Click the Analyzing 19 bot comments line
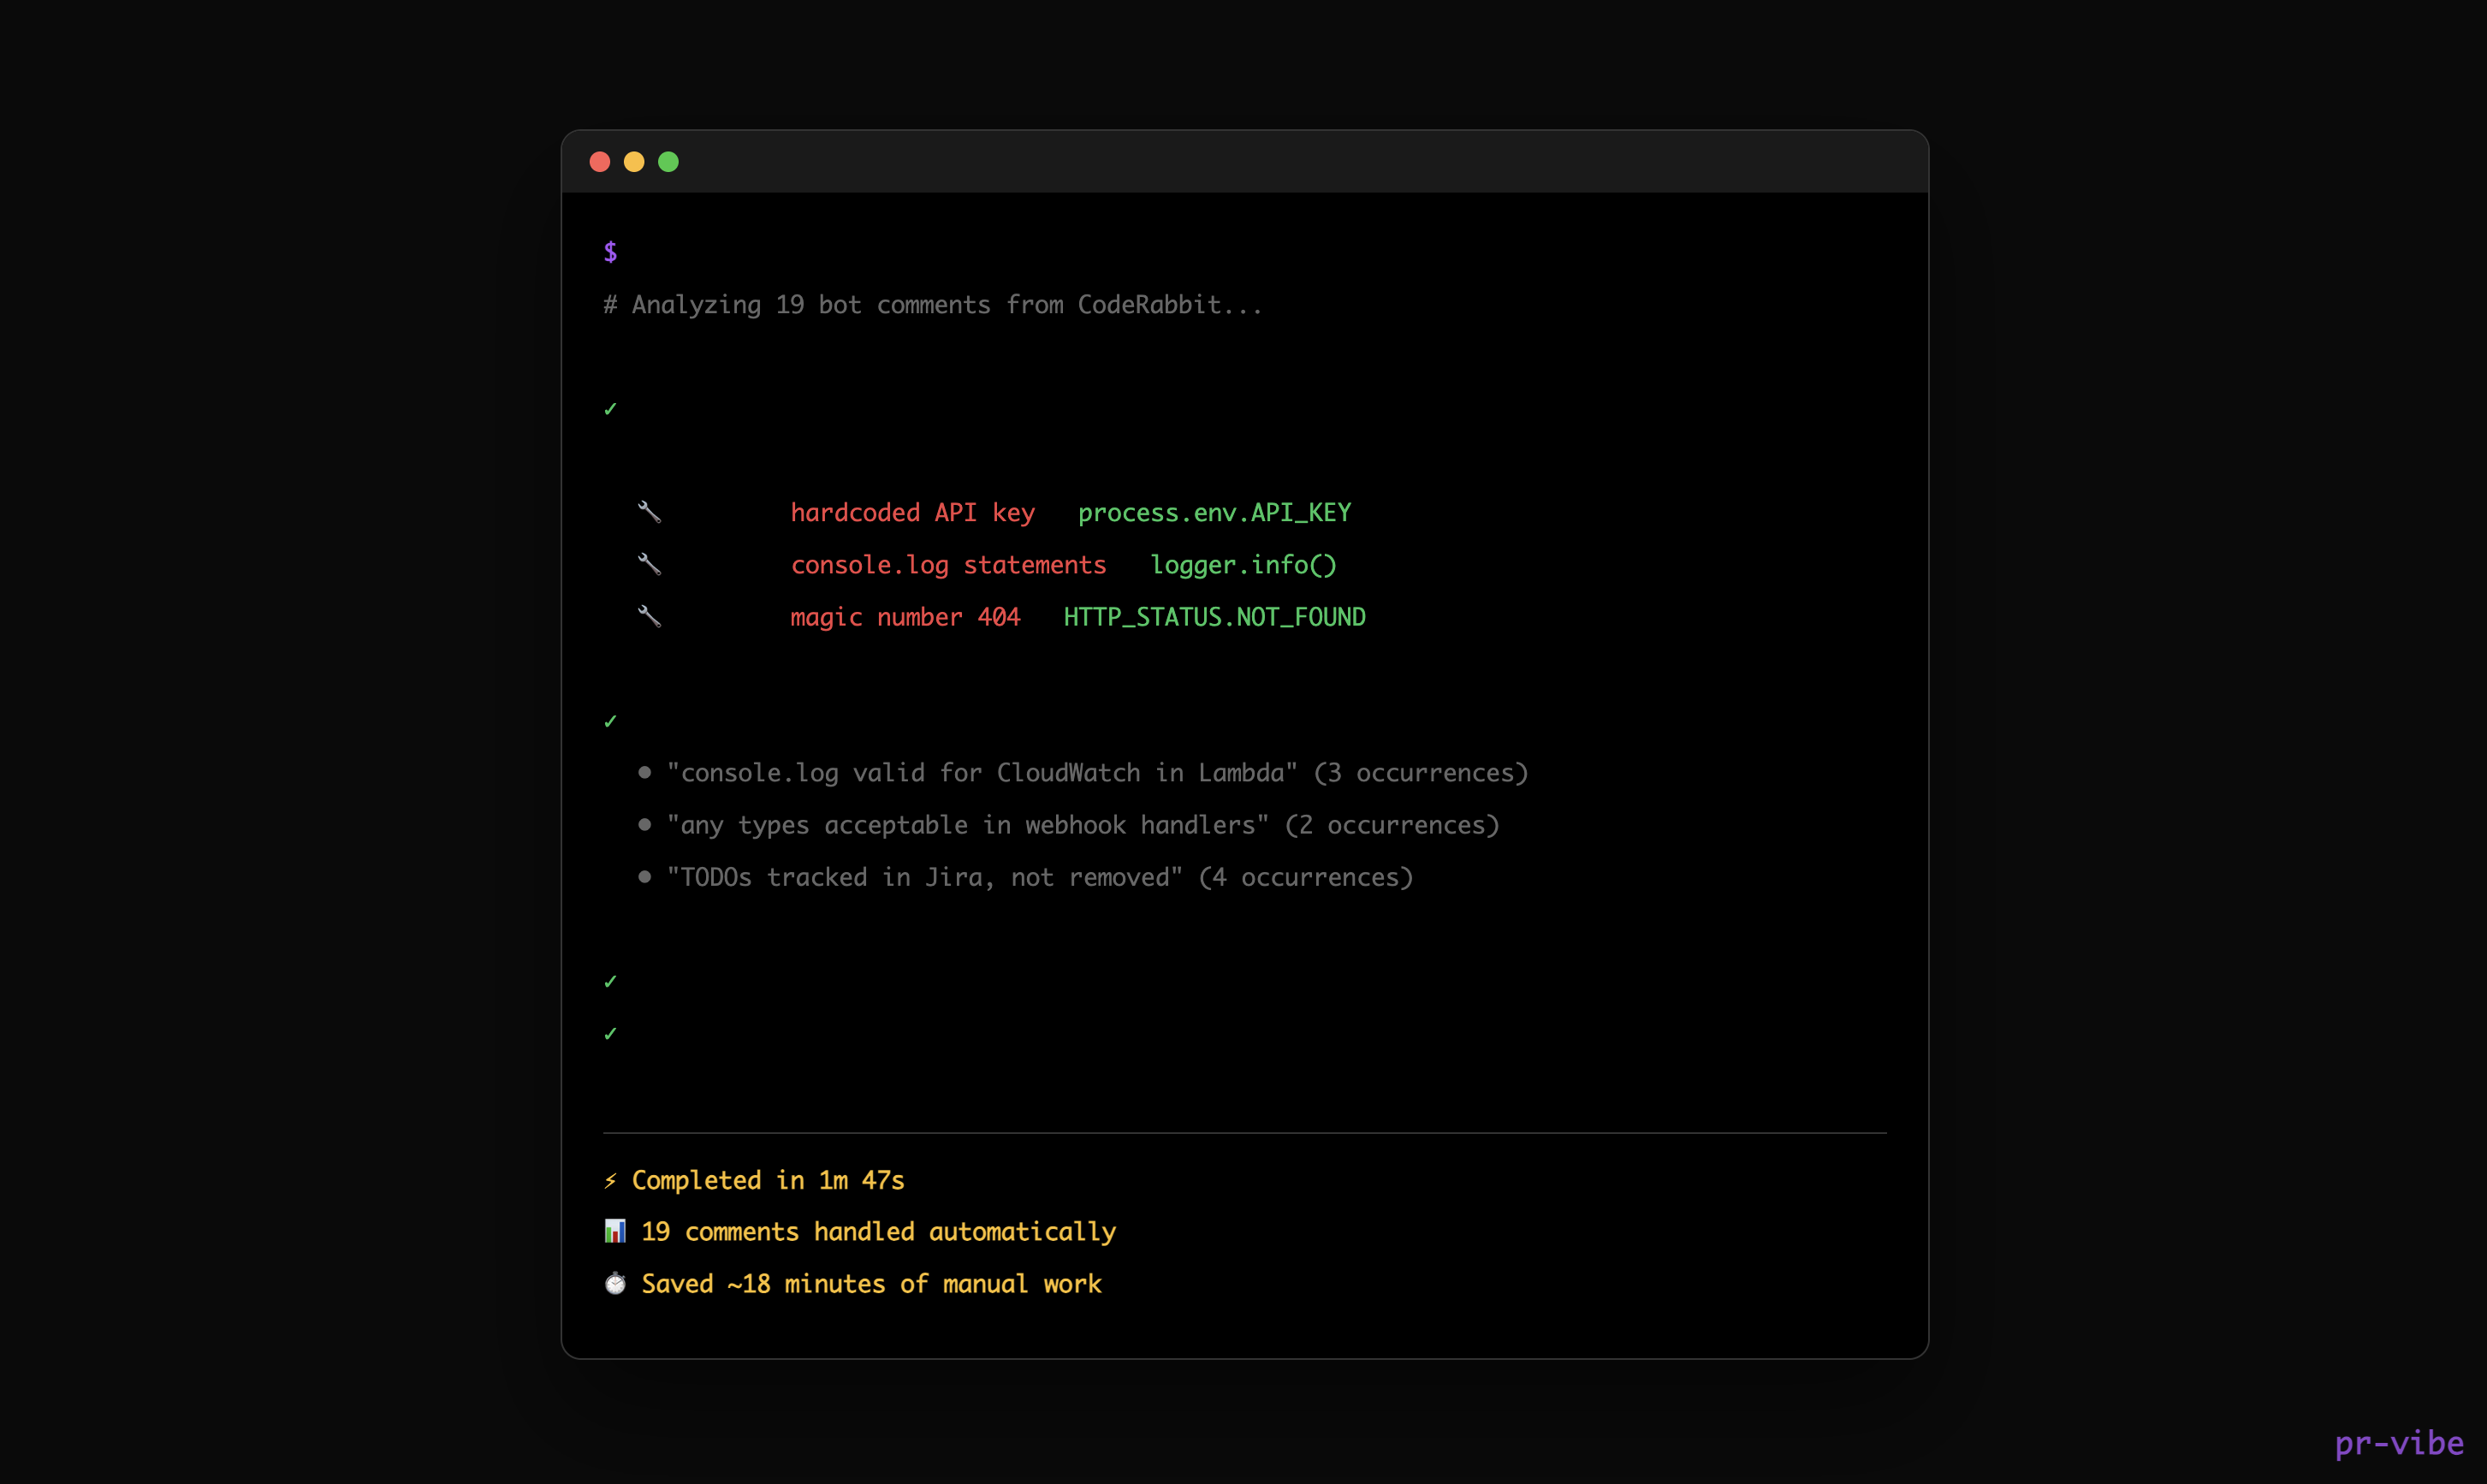2487x1484 pixels. coord(932,305)
